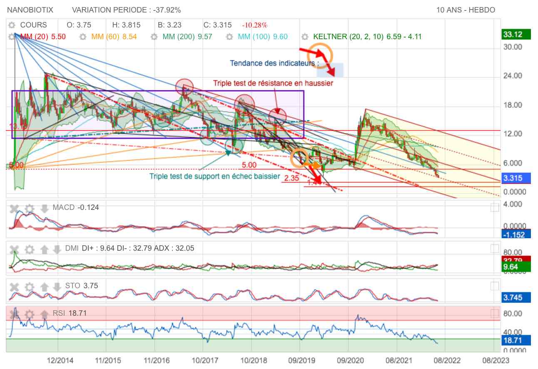Click the 'Tendance des indicateurs' annotation
The image size is (538, 369).
coord(274,63)
